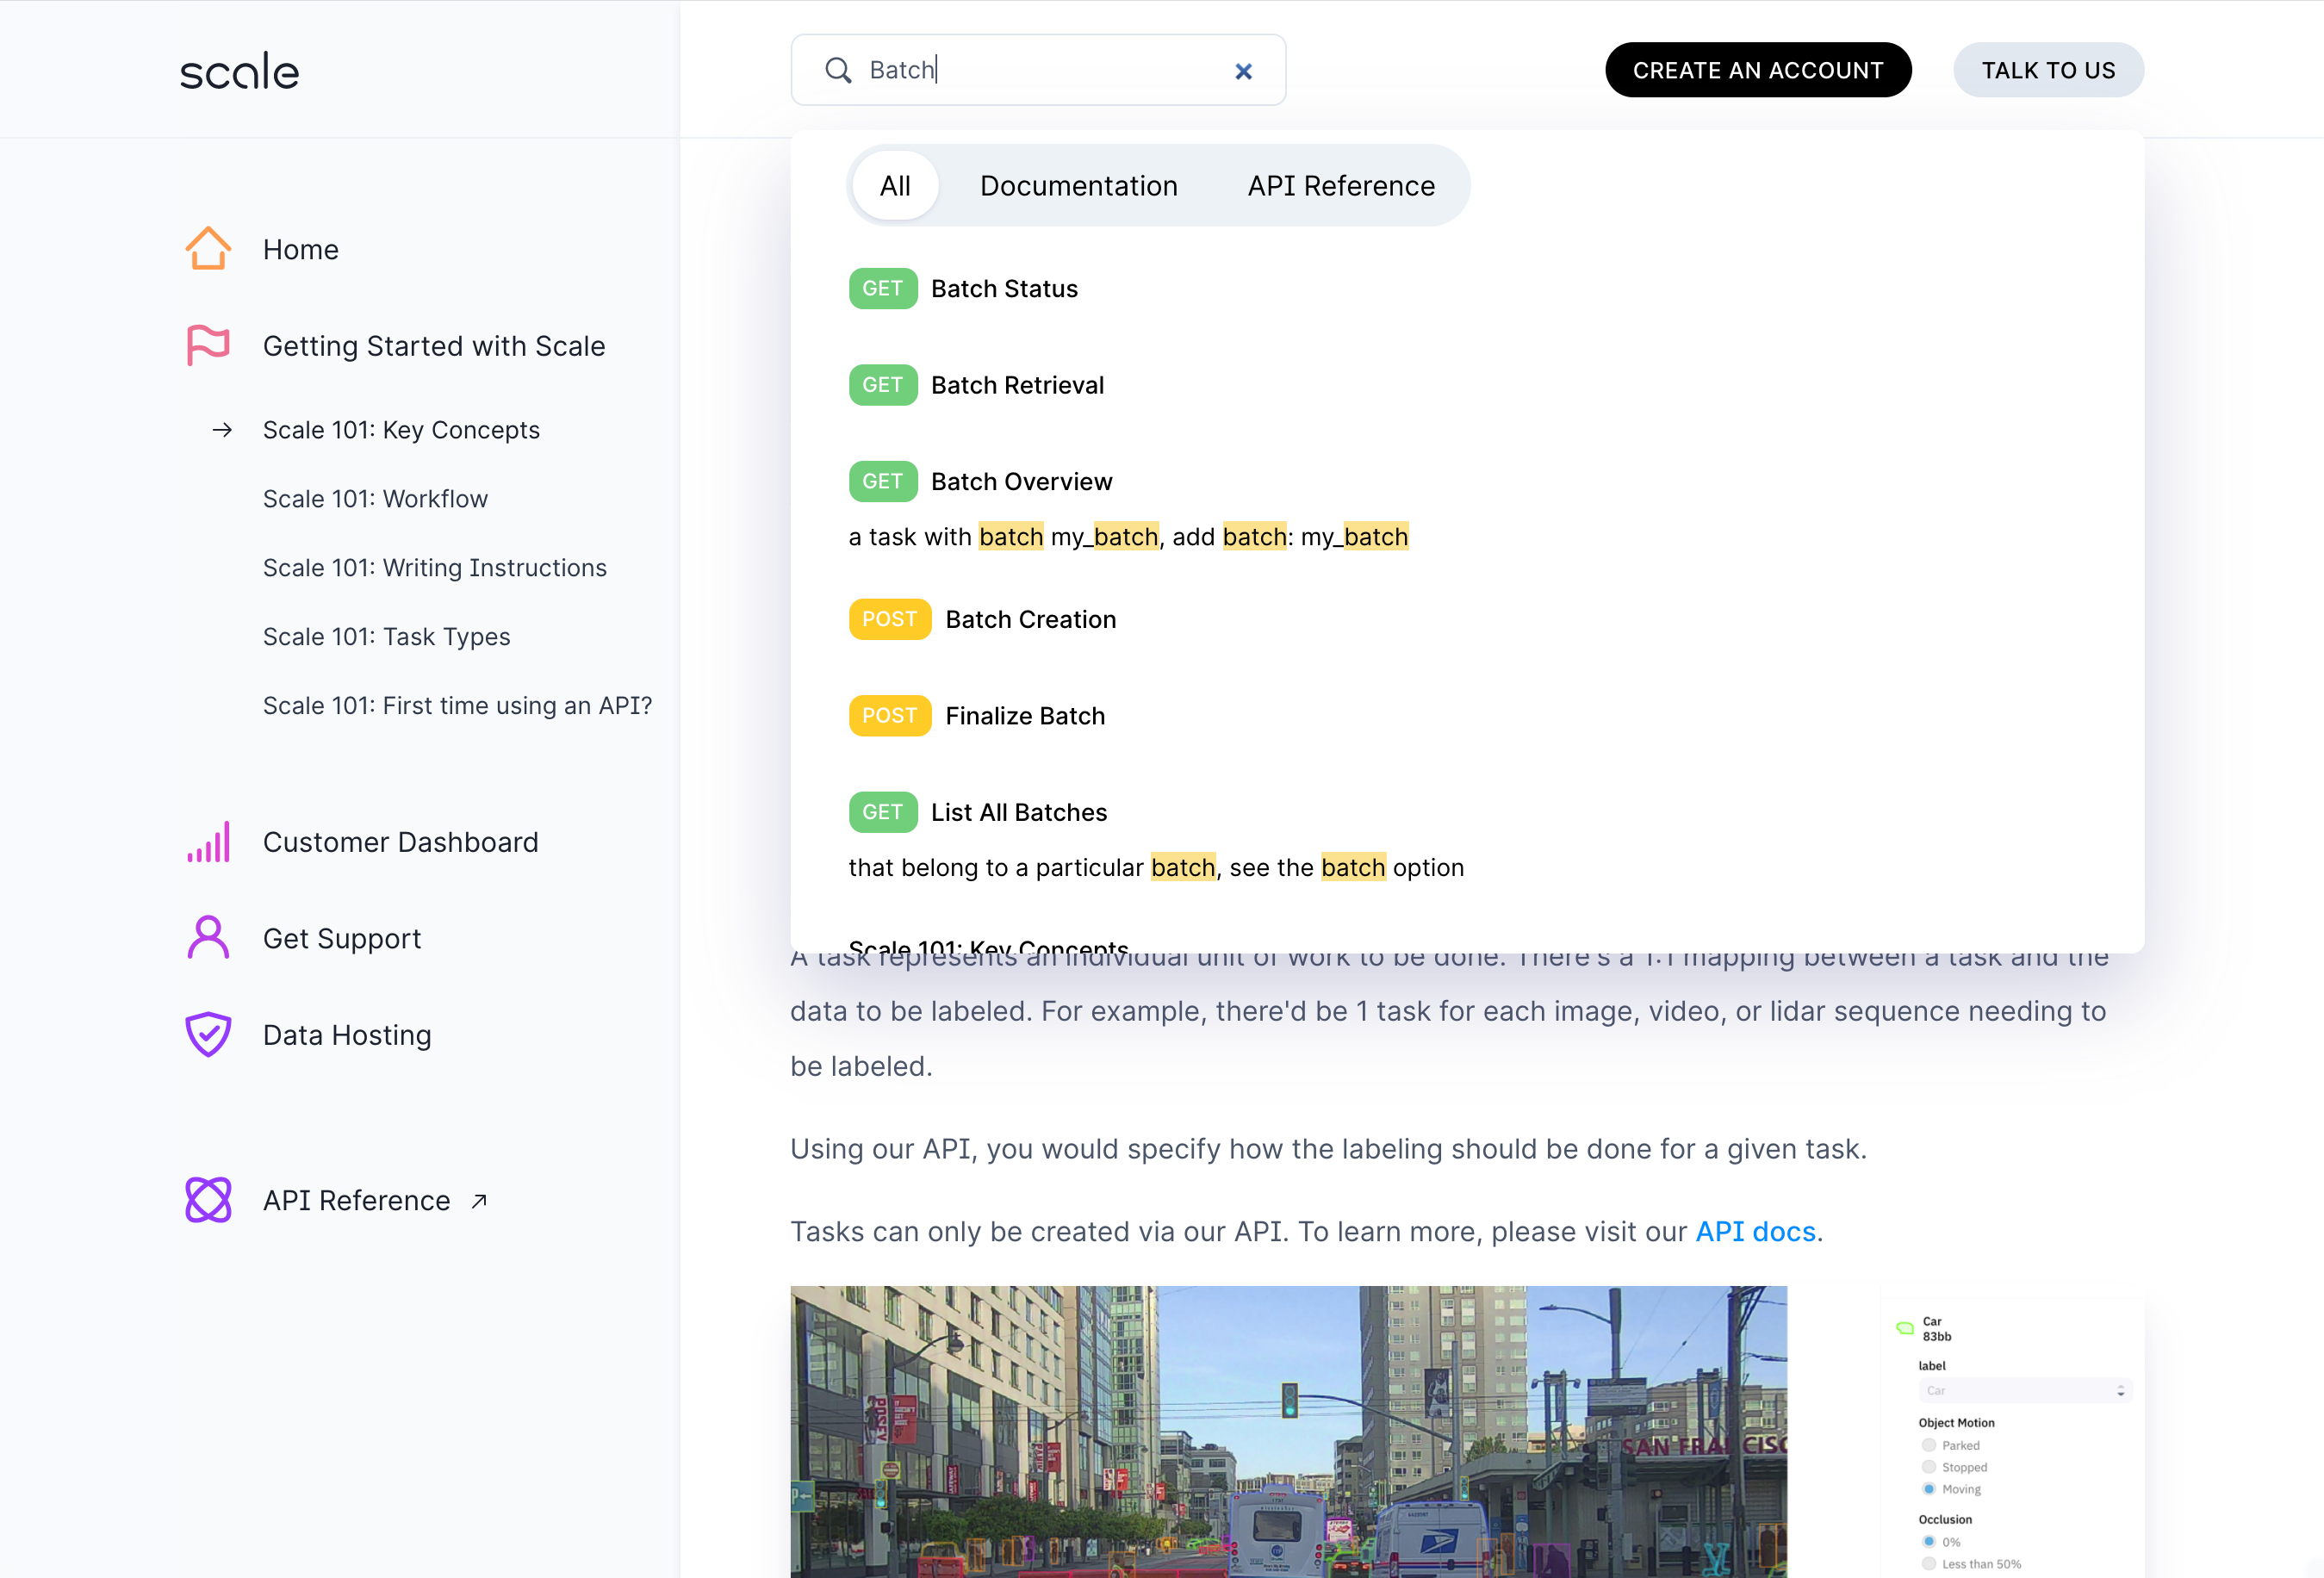Click the Create An Account button

point(1758,70)
